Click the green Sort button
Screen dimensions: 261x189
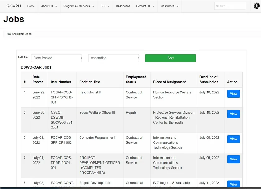coord(171,58)
